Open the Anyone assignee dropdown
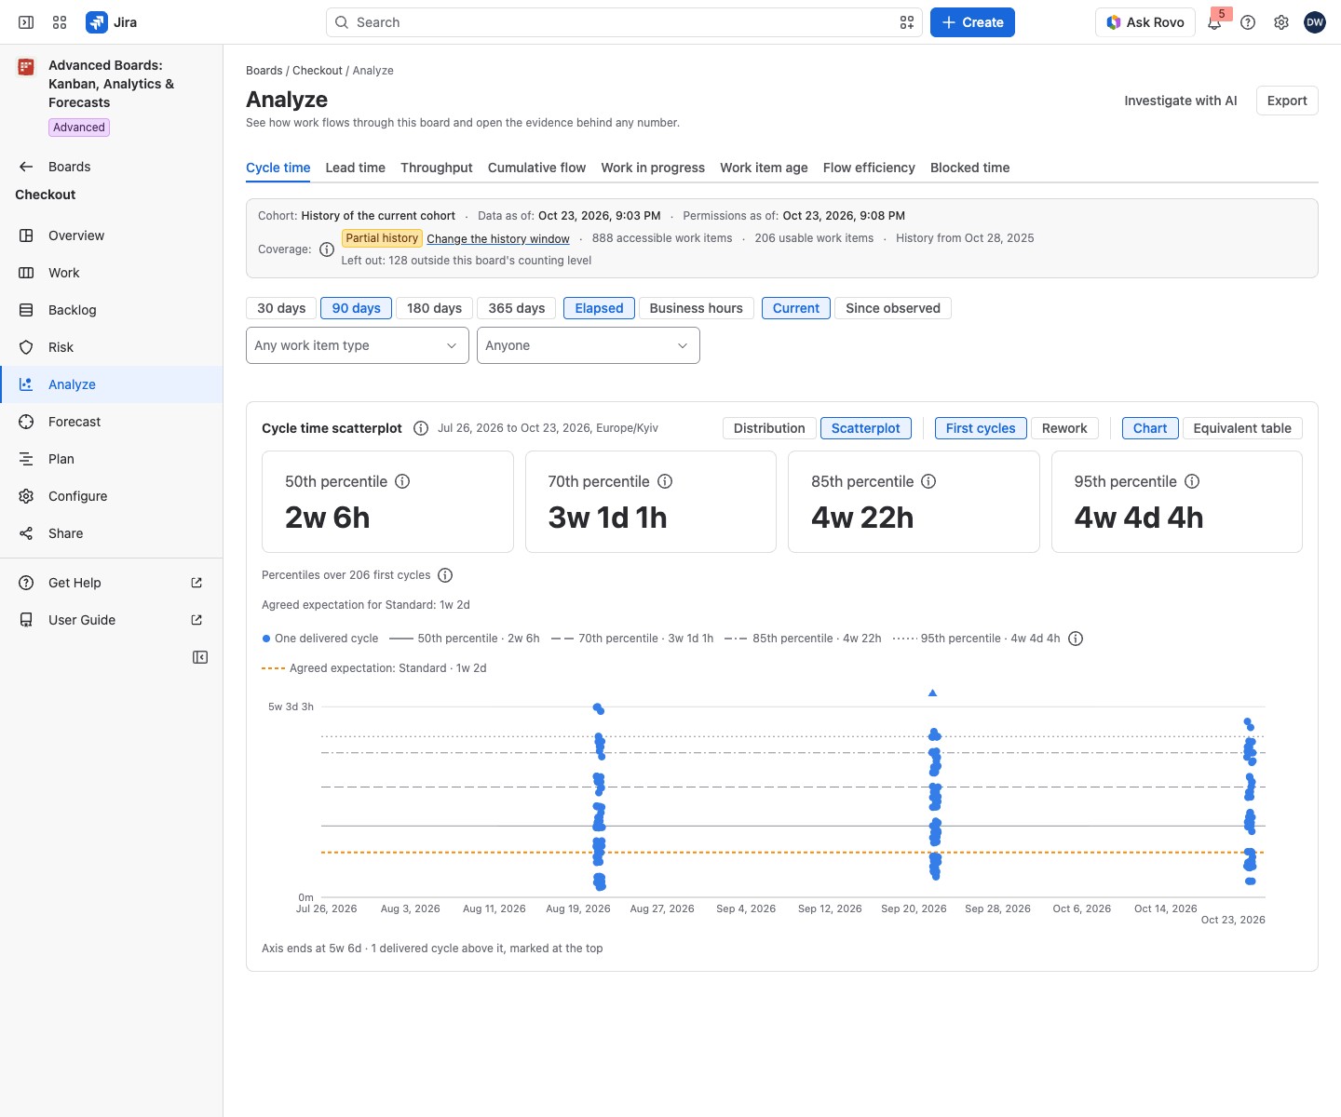The width and height of the screenshot is (1341, 1117). tap(589, 345)
